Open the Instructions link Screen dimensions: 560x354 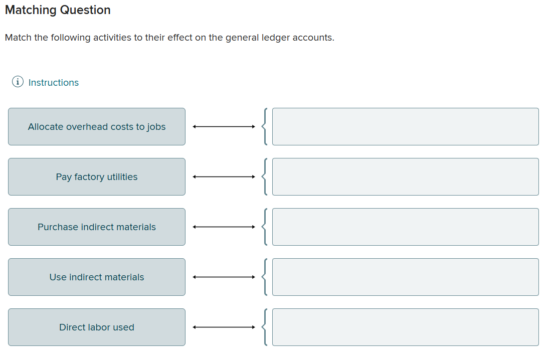point(53,82)
